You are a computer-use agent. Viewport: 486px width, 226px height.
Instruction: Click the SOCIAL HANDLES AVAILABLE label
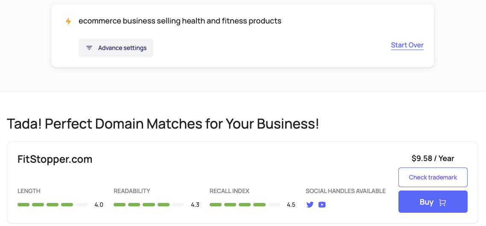345,191
